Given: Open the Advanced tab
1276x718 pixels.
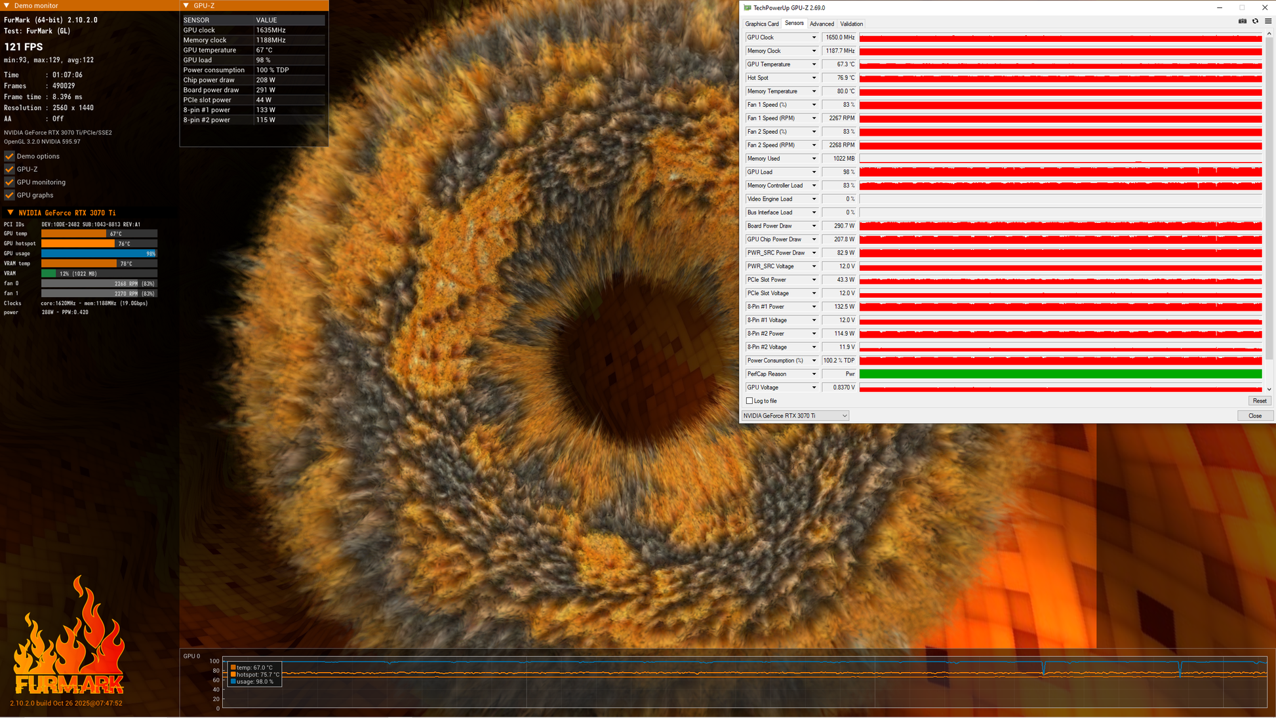Looking at the screenshot, I should 821,24.
